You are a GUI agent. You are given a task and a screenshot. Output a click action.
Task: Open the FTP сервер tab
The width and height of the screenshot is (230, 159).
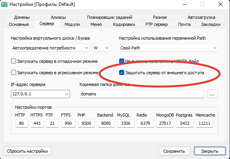pyautogui.click(x=156, y=24)
